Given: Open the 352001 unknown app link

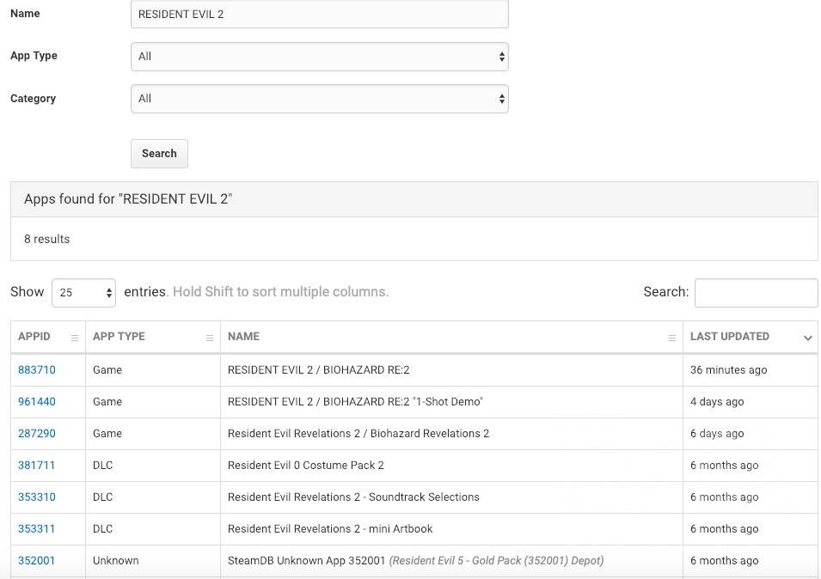Looking at the screenshot, I should click(x=37, y=561).
